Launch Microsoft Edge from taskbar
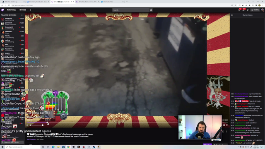Screen dimensions: 265x149 point(53,147)
